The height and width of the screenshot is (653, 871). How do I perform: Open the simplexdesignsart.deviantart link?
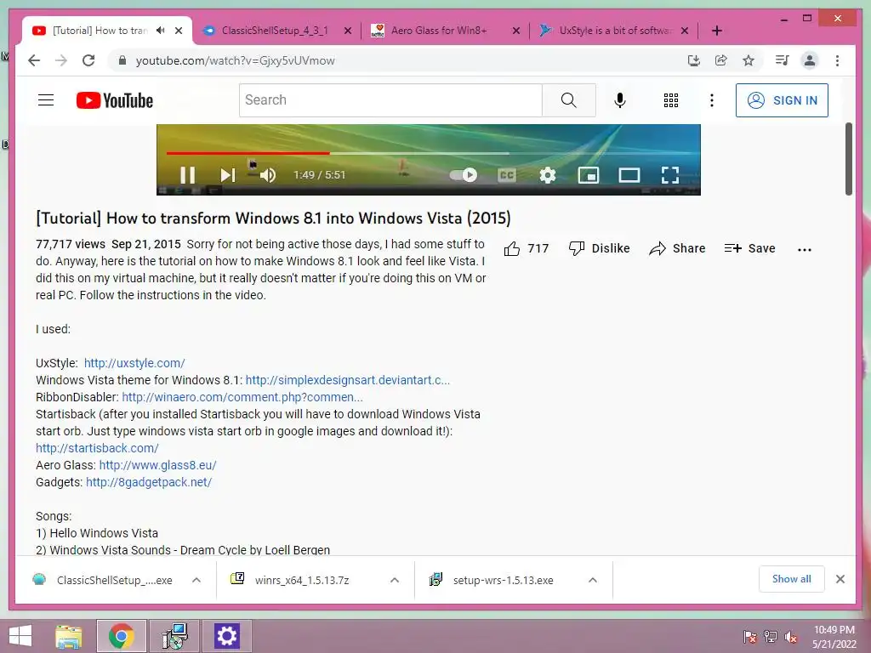348,380
